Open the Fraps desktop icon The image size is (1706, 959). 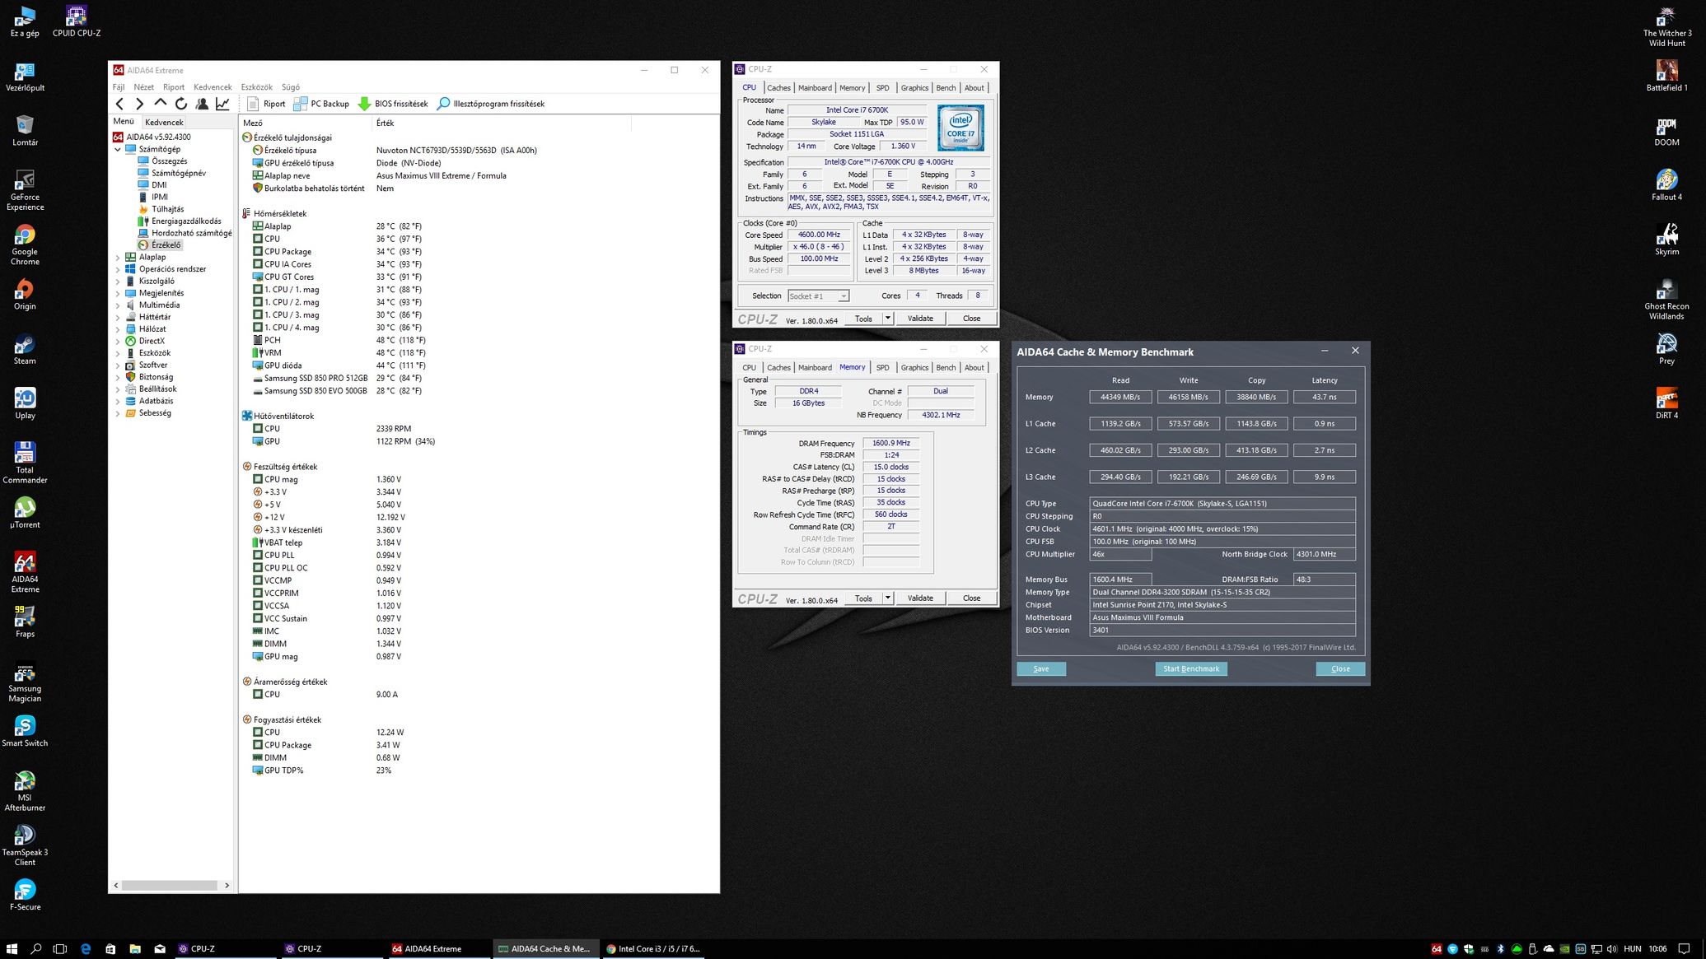[25, 622]
